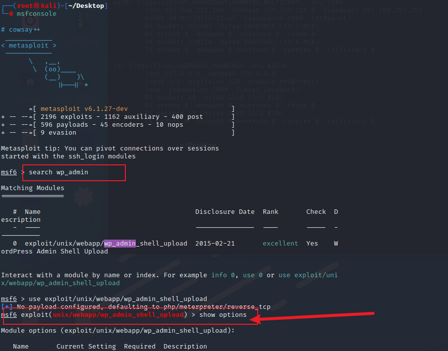Click the 'metasploit v6.1.27-dev' version text
The height and width of the screenshot is (351, 448).
tap(84, 109)
